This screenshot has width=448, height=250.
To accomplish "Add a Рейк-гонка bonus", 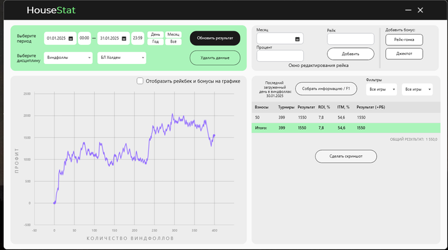I will pyautogui.click(x=404, y=40).
